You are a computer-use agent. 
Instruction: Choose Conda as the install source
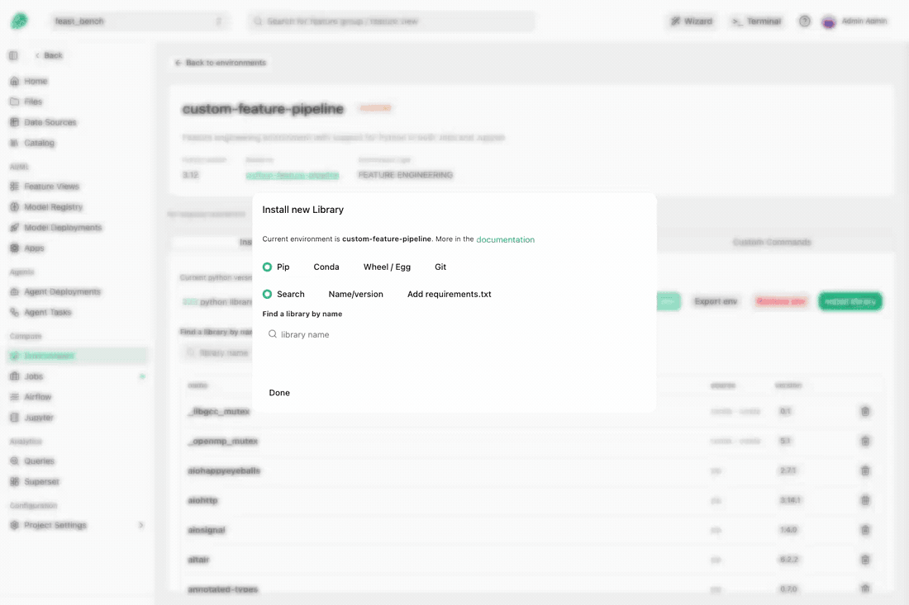click(x=326, y=267)
